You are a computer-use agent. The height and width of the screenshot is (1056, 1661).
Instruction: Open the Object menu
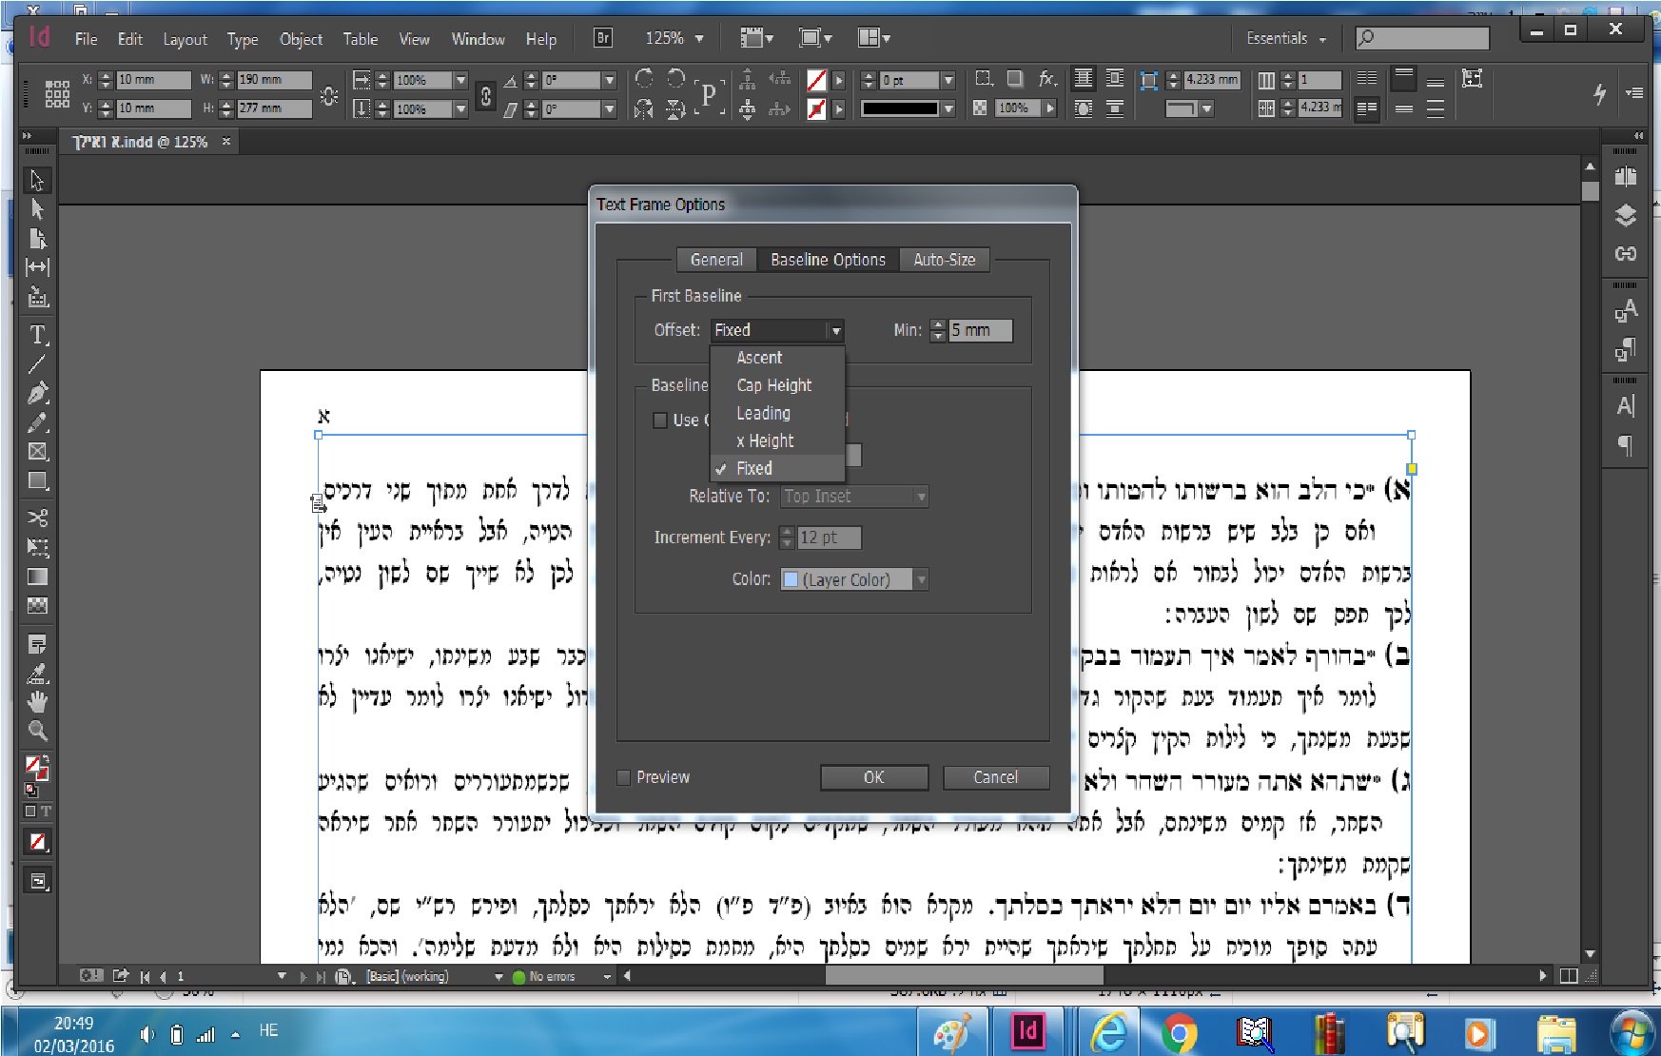(301, 39)
